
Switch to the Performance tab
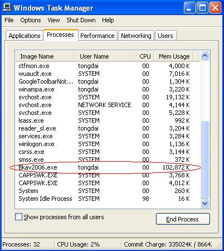pyautogui.click(x=98, y=36)
